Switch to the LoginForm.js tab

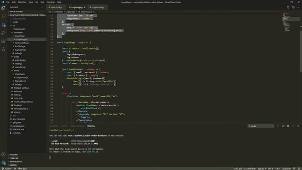tap(98, 8)
